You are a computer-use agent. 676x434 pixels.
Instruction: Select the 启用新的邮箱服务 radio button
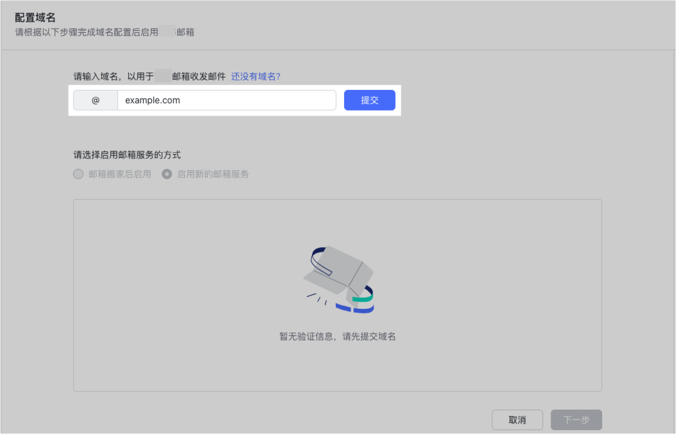click(167, 174)
